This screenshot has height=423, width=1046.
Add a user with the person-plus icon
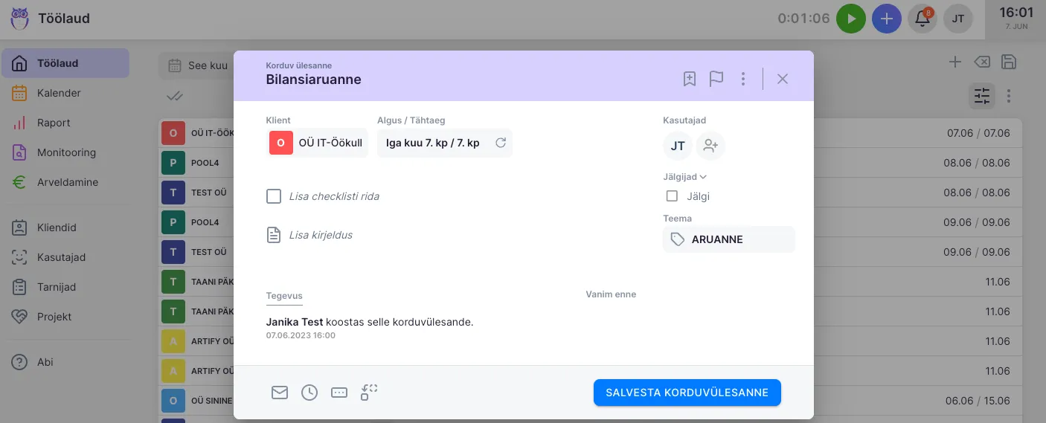click(710, 146)
